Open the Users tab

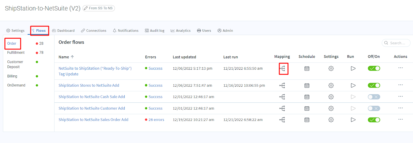click(x=204, y=31)
